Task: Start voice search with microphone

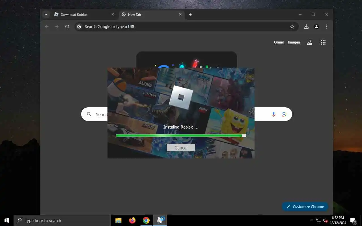Action: pos(273,114)
